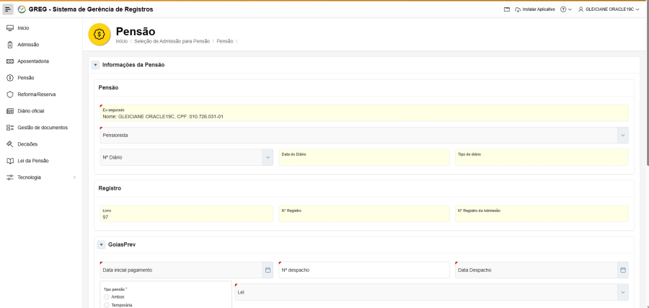Open the Nº Diário dropdown
649x308 pixels.
[268, 157]
